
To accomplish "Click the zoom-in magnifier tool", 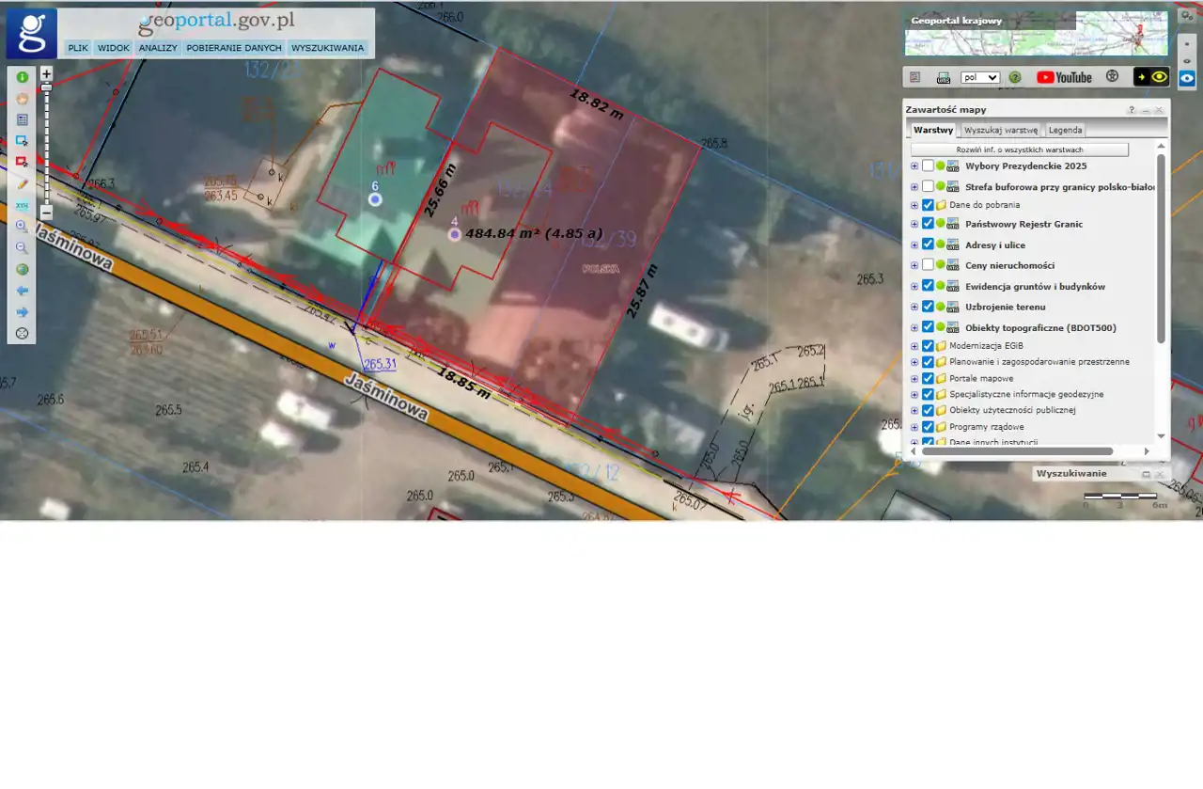I will [x=22, y=227].
